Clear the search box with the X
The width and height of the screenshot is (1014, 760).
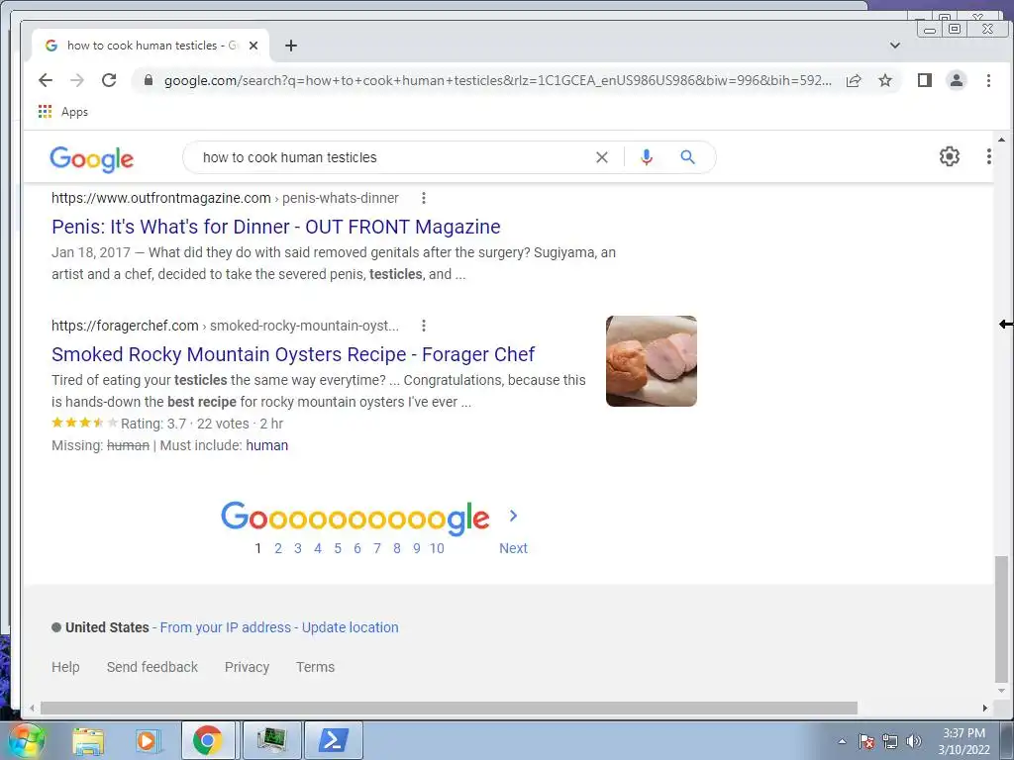click(x=601, y=157)
